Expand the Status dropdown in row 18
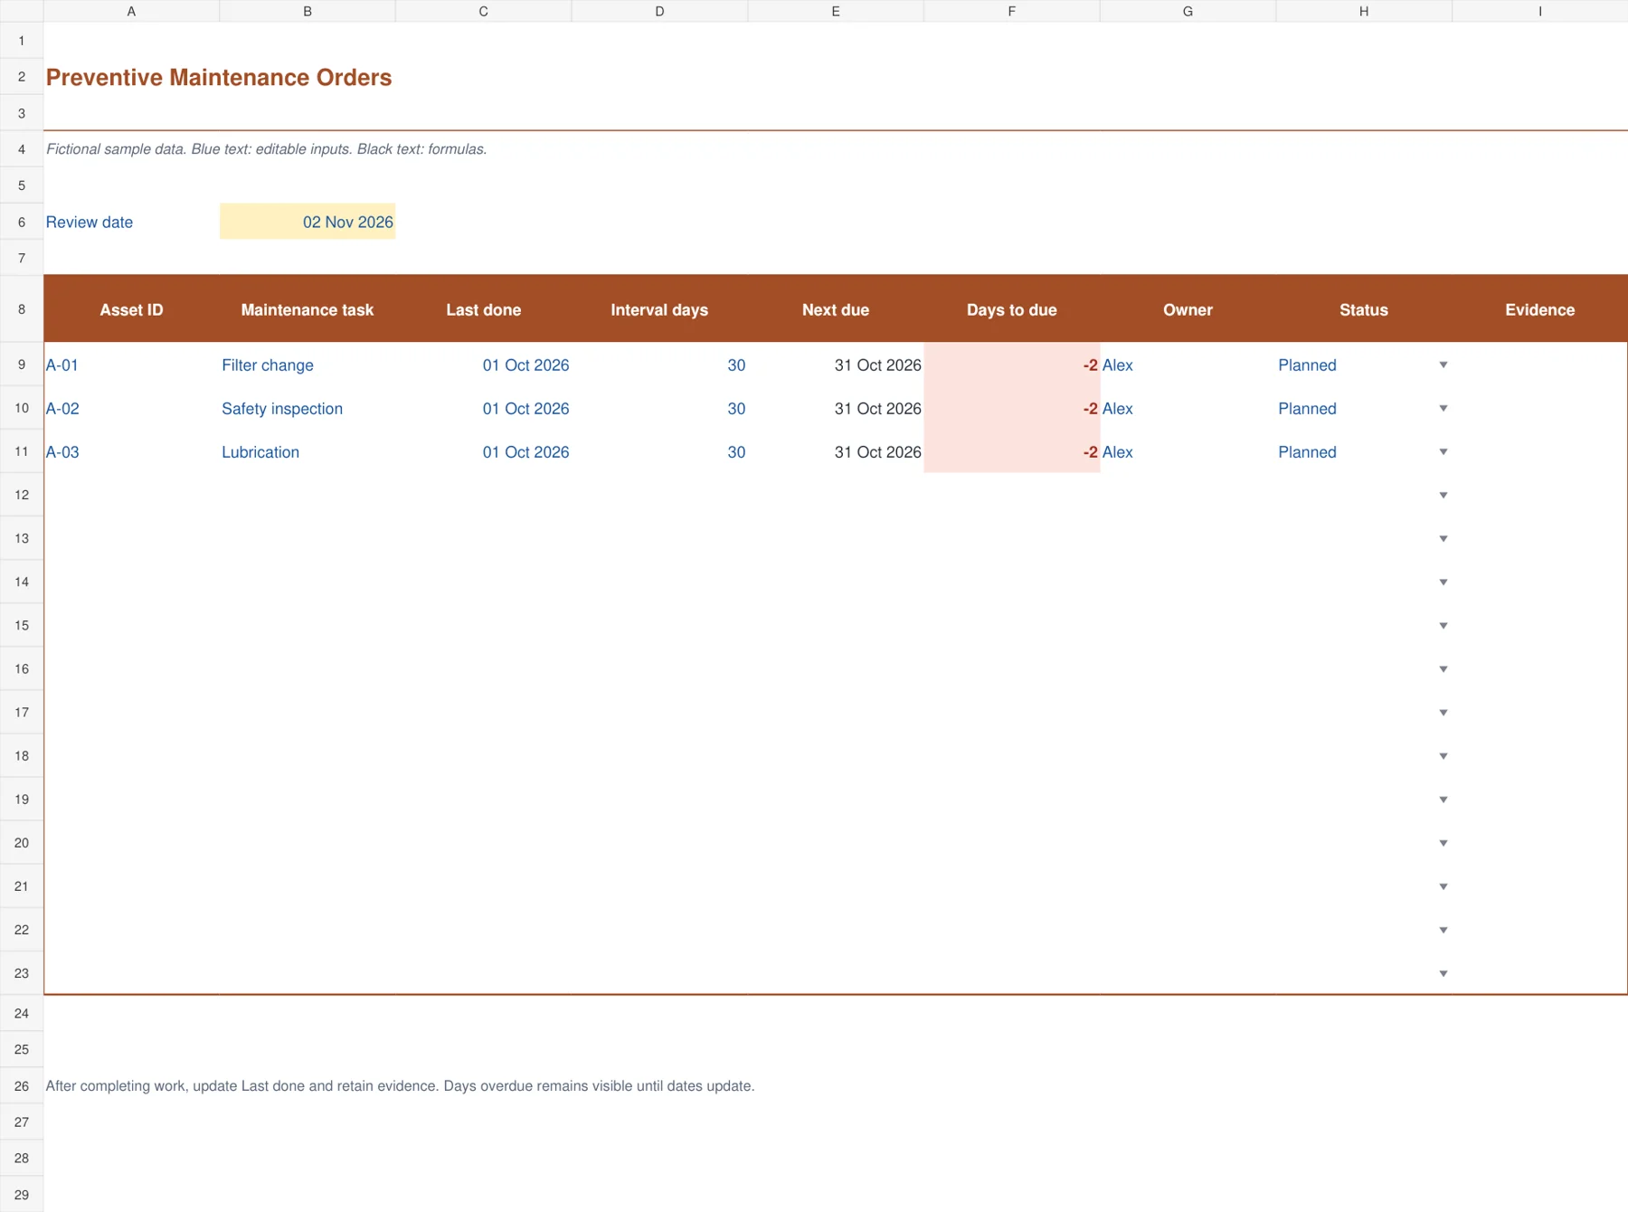 pyautogui.click(x=1443, y=755)
